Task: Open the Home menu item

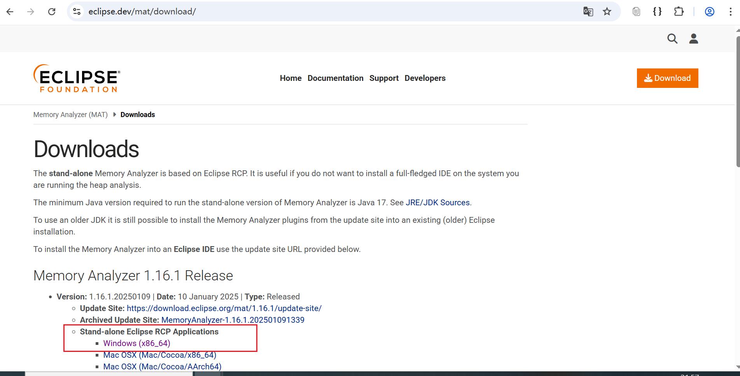Action: [290, 78]
